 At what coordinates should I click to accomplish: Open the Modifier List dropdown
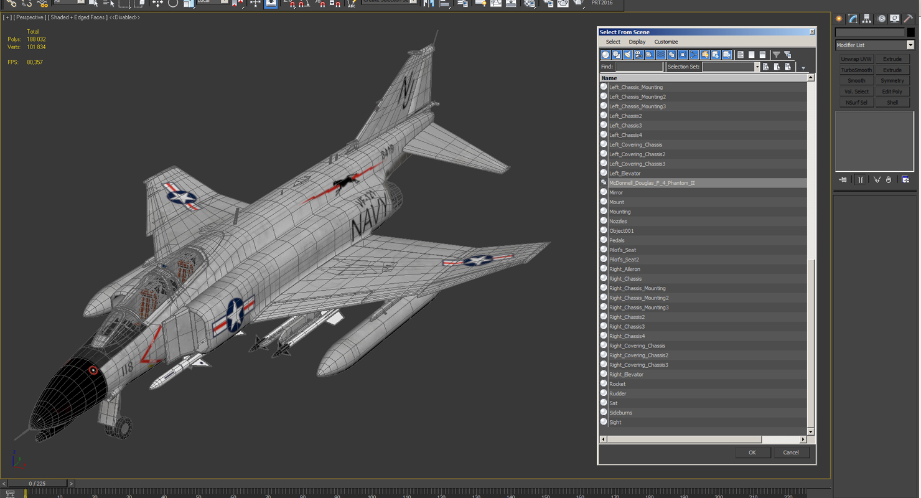tap(874, 45)
